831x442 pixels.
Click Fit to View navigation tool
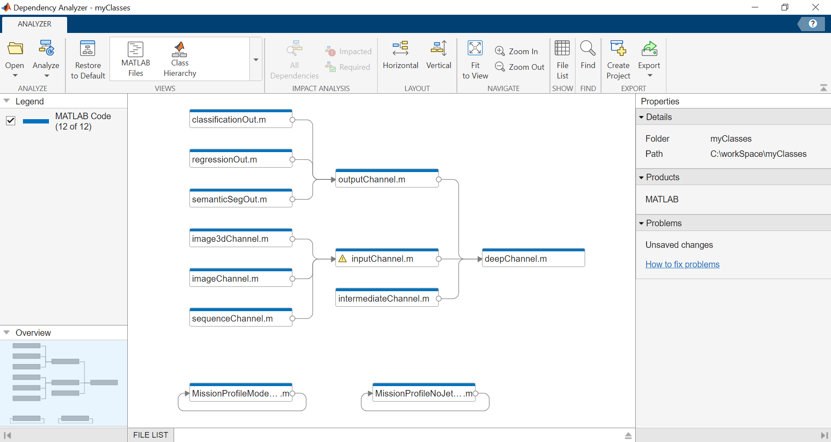pos(475,60)
